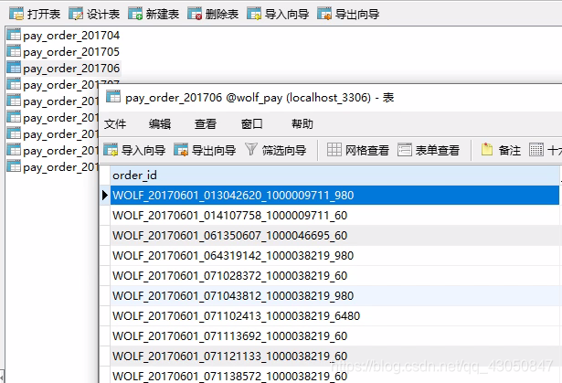
Task: Select row WOLF_20170601_071121133_1000038219_60
Action: [334, 356]
